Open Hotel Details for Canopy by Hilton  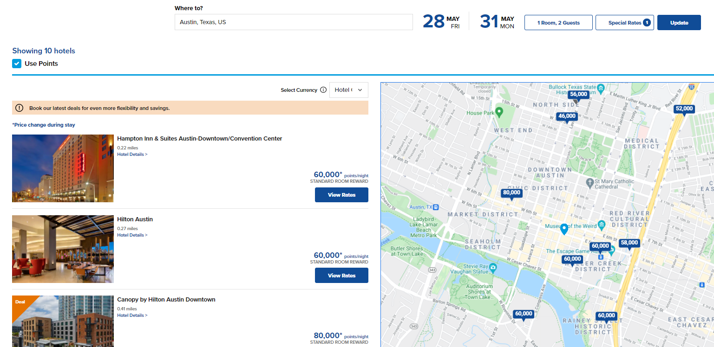click(132, 315)
